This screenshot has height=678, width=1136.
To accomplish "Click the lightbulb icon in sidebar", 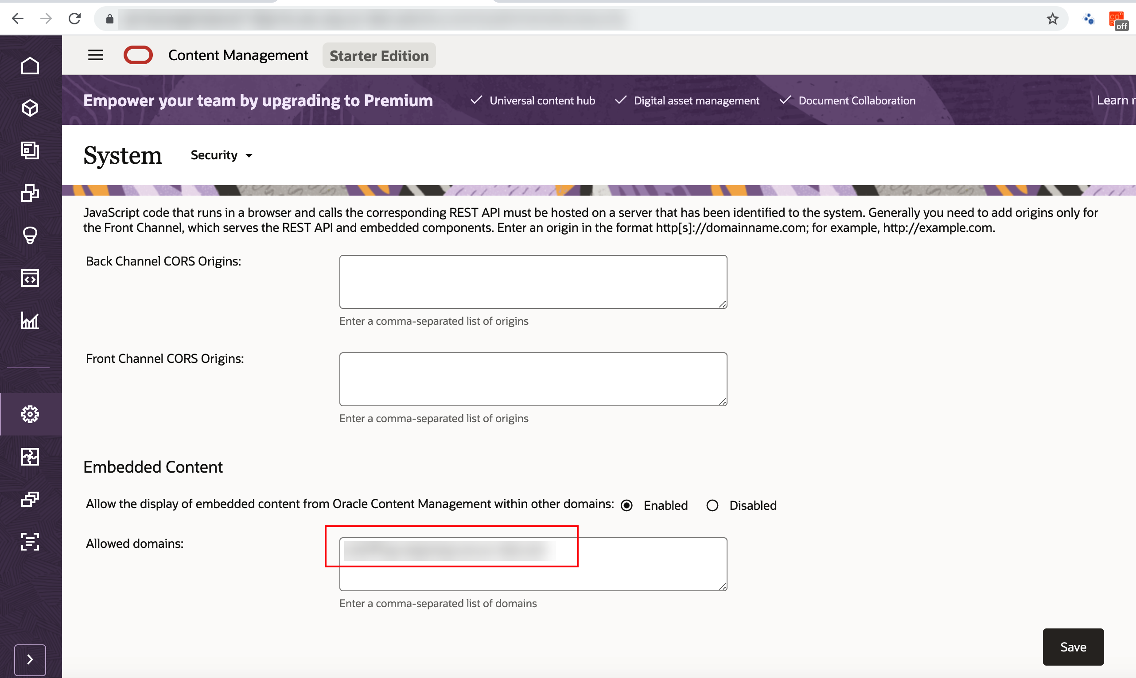I will 30,235.
